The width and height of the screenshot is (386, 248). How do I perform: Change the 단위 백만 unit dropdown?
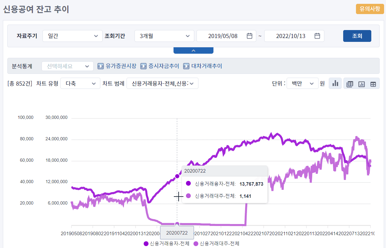(302, 83)
